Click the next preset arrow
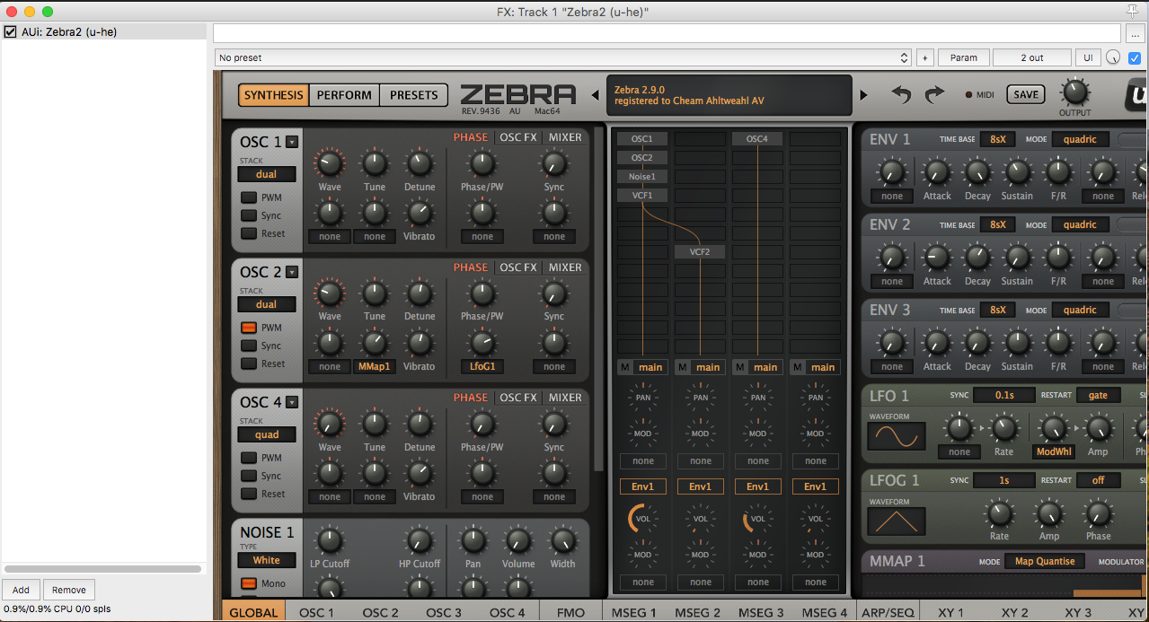Image resolution: width=1149 pixels, height=622 pixels. pos(861,95)
